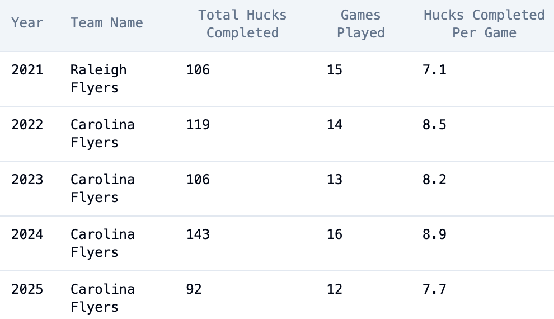Viewport: 554px width, 319px height.
Task: Select the Hucks Completed Per Game header
Action: click(x=484, y=24)
